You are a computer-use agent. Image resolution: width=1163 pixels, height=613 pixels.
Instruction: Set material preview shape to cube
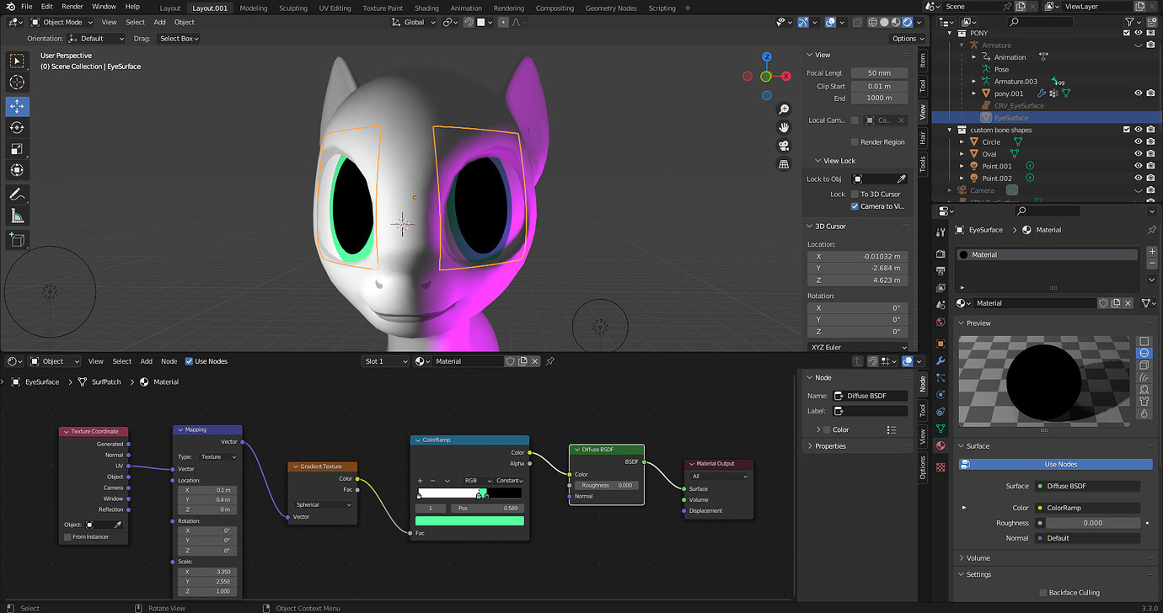click(x=1144, y=365)
